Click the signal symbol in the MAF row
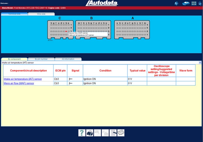 pos(70,84)
